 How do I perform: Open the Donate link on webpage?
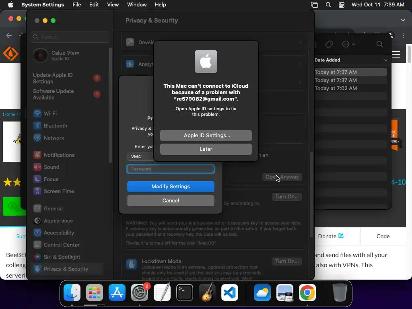pyautogui.click(x=331, y=236)
